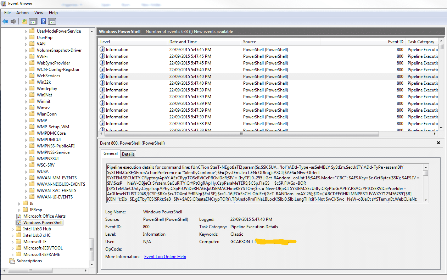Sort events by Date and Time column

[x=183, y=42]
